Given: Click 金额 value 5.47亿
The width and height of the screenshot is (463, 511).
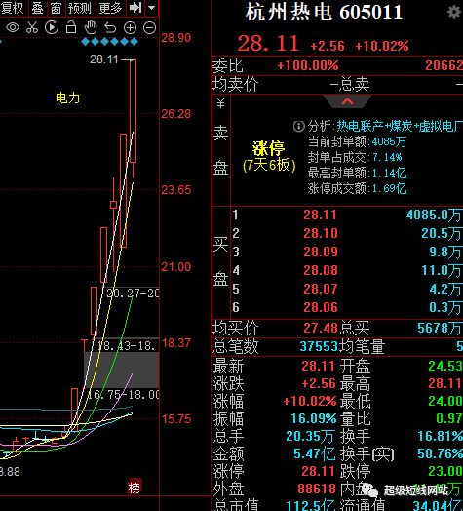Looking at the screenshot, I should point(315,454).
